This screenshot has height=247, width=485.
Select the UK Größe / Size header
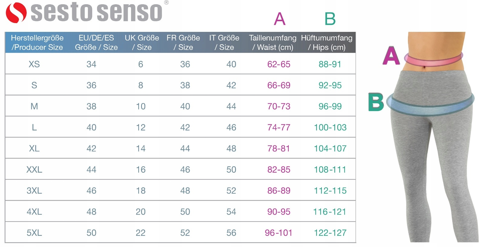click(142, 42)
